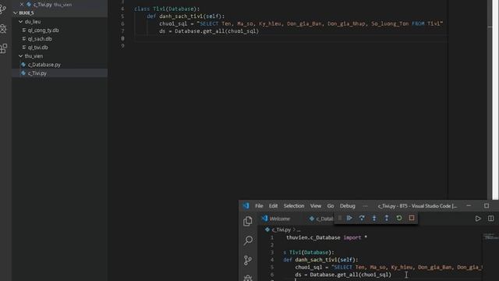This screenshot has height=281, width=499.
Task: Click the breadcrumb ellipsis after c_Tivi.py
Action: [299, 229]
